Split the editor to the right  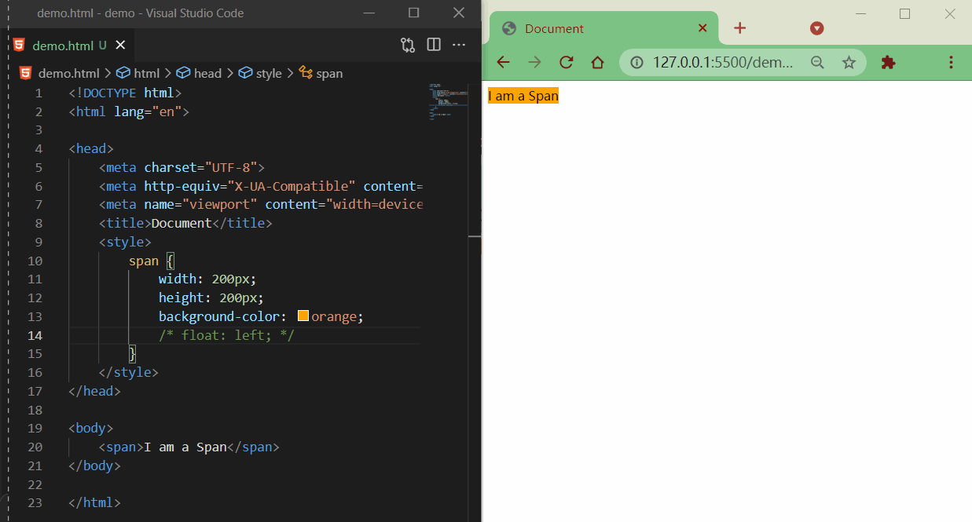coord(434,45)
